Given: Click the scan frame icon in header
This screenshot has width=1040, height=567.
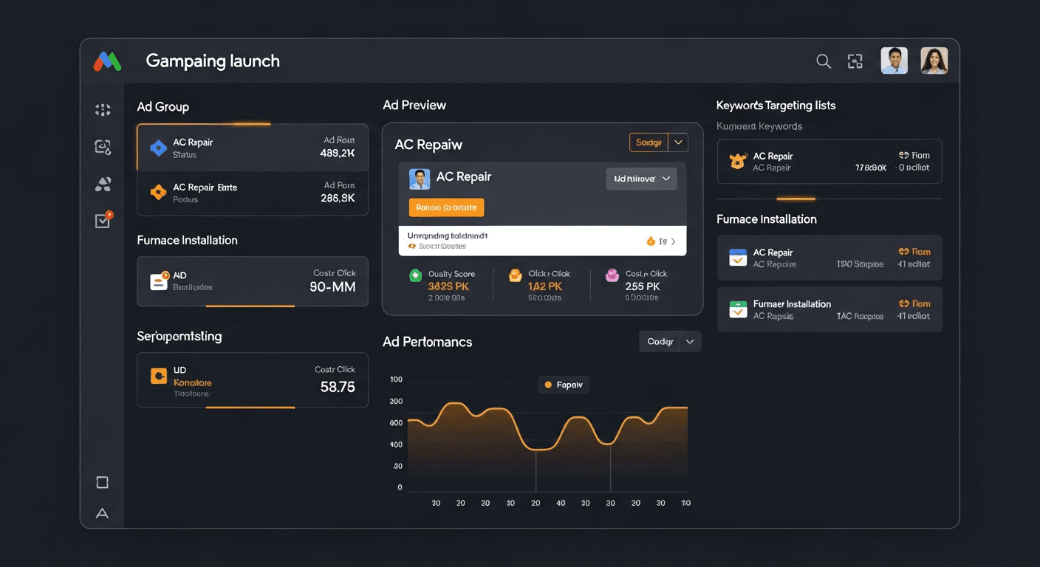Looking at the screenshot, I should [x=855, y=61].
